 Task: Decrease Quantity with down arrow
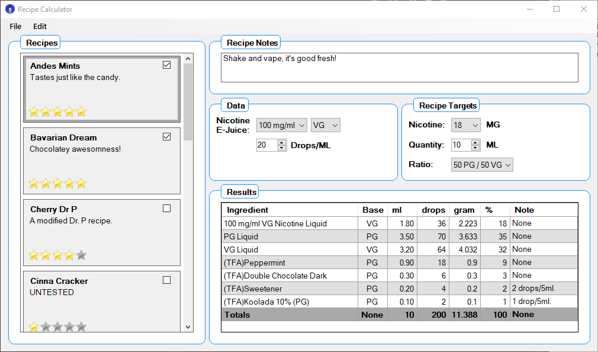(475, 148)
